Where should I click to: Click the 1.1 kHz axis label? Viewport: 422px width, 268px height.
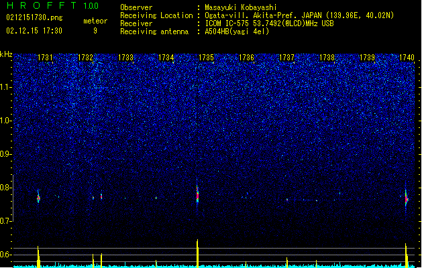(6, 87)
